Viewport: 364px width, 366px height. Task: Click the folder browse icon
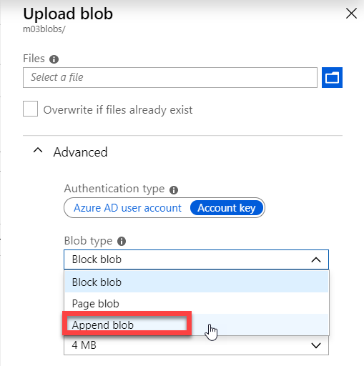tap(332, 77)
